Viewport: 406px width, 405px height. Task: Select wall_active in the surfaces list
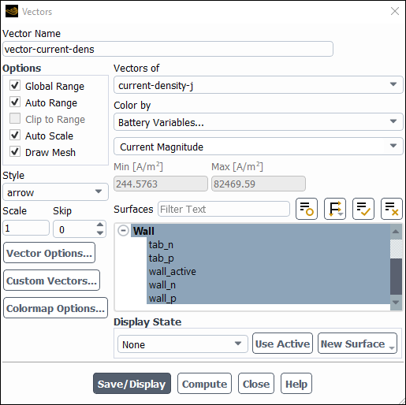click(173, 271)
